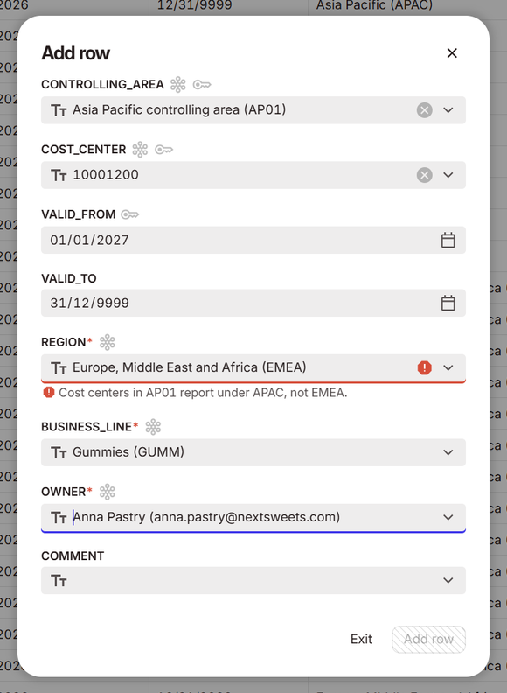Expand the REGION dropdown
Image resolution: width=507 pixels, height=693 pixels.
[448, 367]
